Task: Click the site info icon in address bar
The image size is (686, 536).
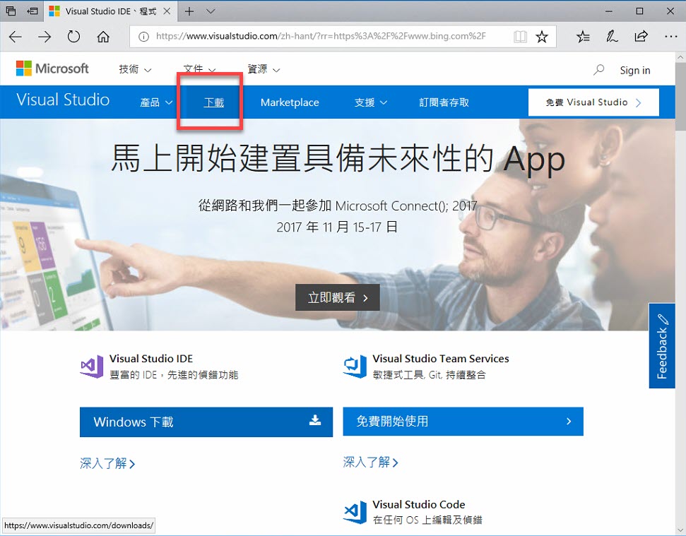Action: (x=143, y=37)
